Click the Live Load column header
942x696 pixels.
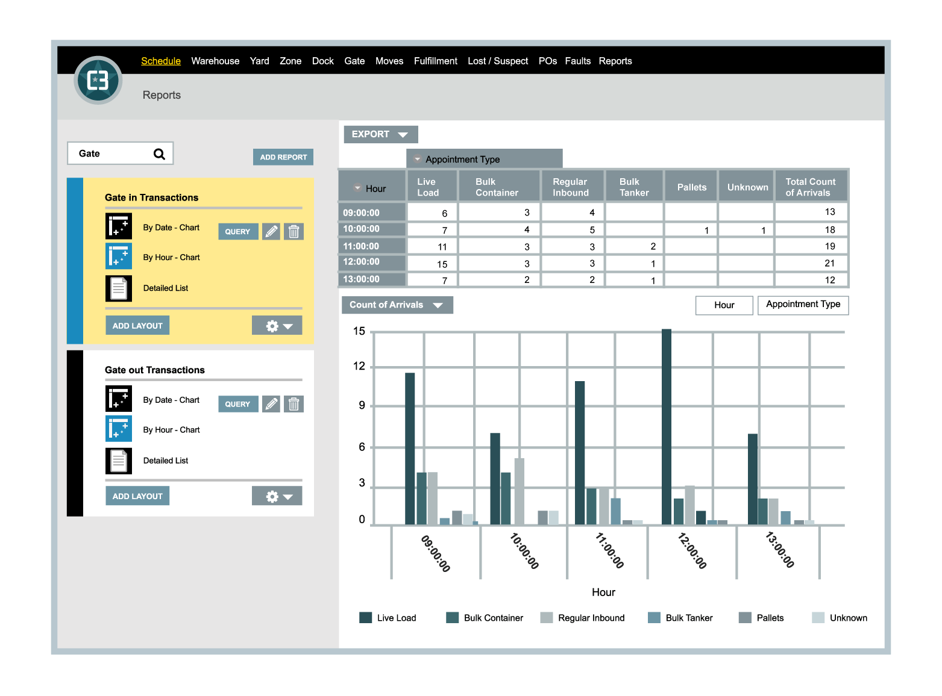(432, 187)
